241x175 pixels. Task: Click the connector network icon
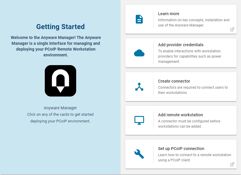pyautogui.click(x=139, y=87)
